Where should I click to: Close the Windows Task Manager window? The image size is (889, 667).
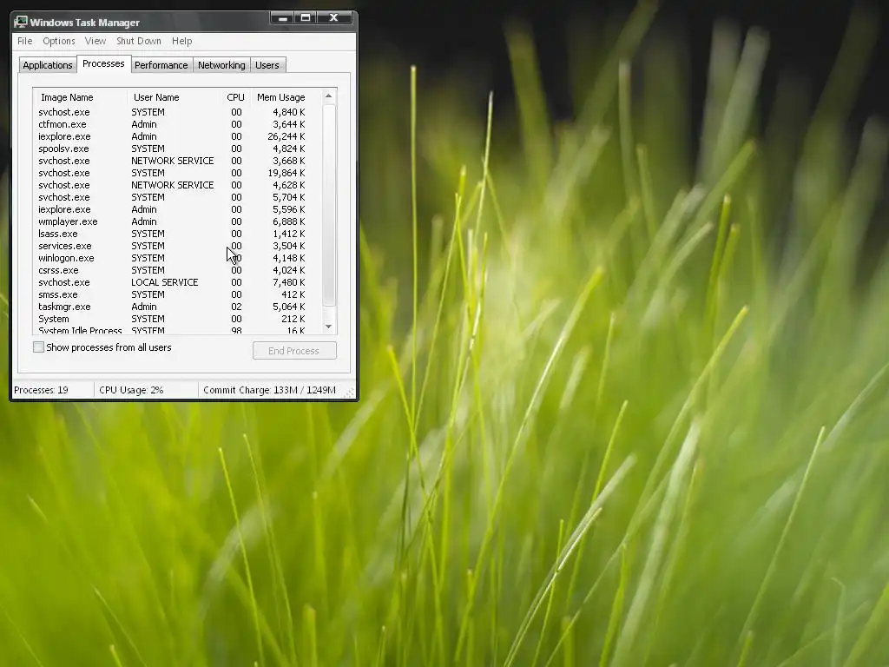pos(334,18)
